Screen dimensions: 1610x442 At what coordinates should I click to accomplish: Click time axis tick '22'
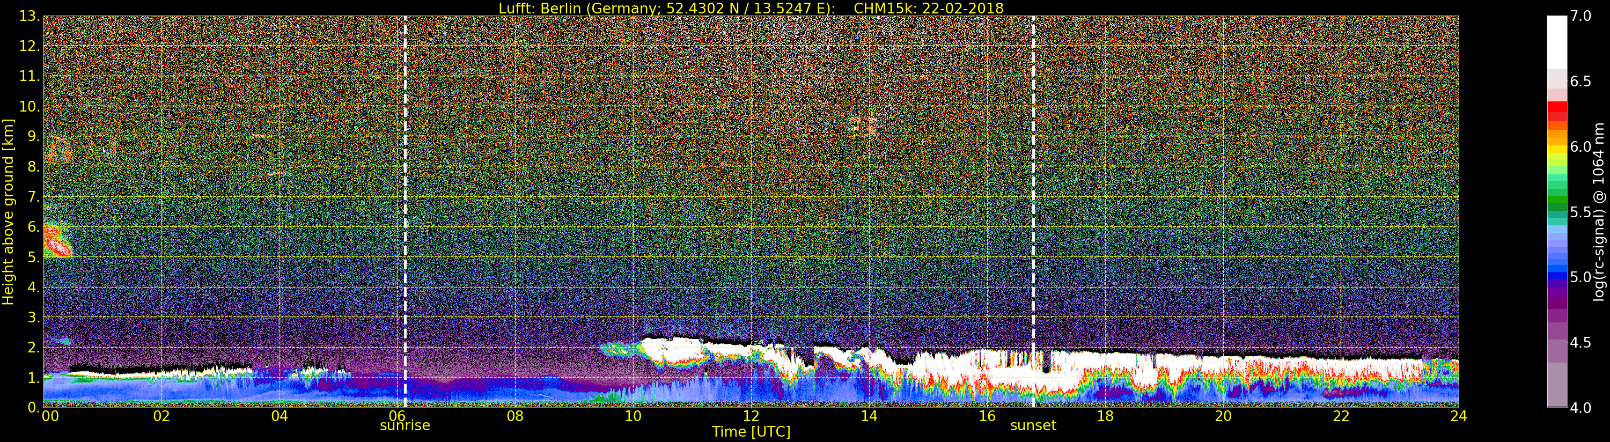1341,416
